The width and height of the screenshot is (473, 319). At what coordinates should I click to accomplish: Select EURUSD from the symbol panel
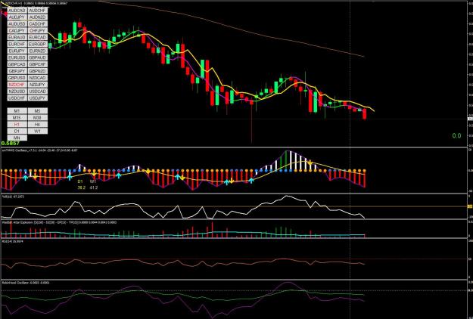click(x=17, y=57)
